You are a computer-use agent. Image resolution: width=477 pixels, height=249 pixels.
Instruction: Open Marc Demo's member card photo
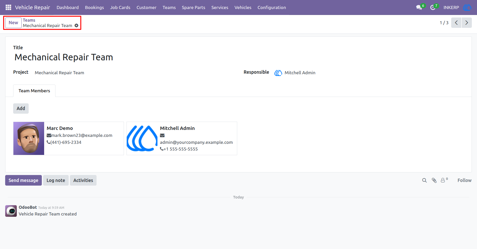29,138
